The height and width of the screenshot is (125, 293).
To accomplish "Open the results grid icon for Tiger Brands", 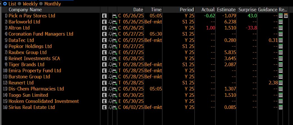I will [281, 65].
